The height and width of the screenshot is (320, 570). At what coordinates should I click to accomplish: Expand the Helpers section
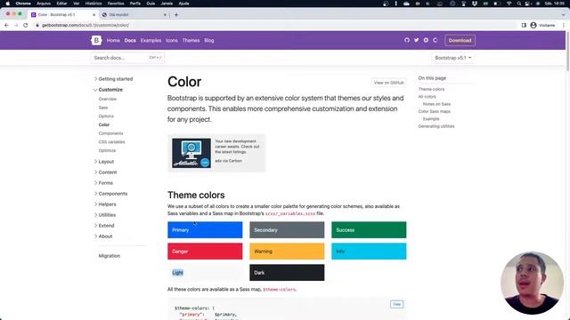[105, 204]
